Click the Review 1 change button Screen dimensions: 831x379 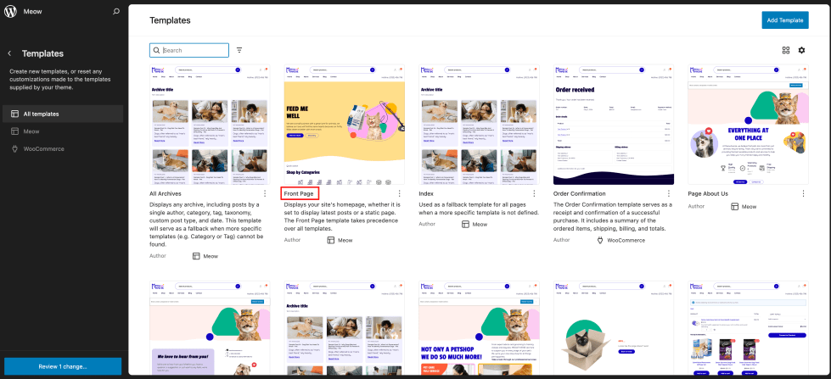pyautogui.click(x=63, y=366)
